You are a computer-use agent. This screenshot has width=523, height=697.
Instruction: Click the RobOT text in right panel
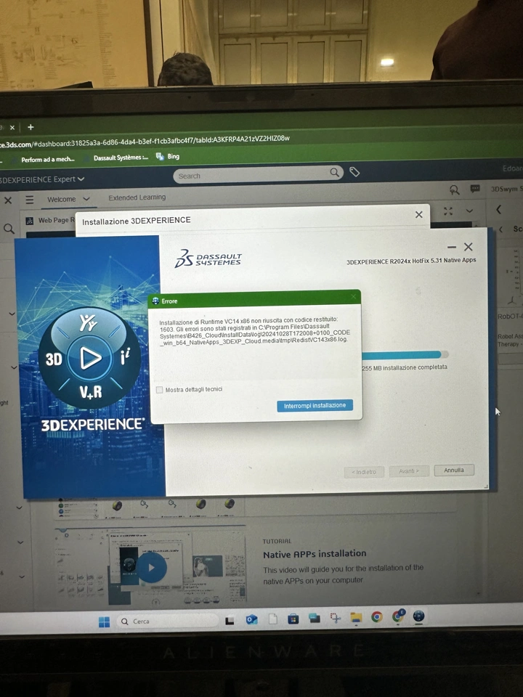coord(510,317)
